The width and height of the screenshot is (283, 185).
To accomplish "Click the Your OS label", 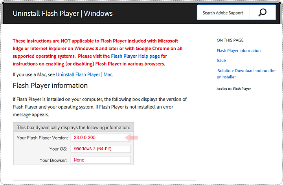I will pos(58,149).
